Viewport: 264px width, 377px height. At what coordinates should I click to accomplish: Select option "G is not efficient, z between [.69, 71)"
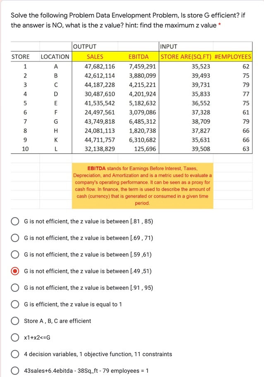coord(15,238)
